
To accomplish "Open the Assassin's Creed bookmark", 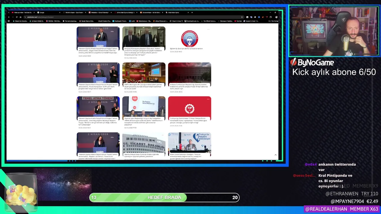I will (x=251, y=21).
